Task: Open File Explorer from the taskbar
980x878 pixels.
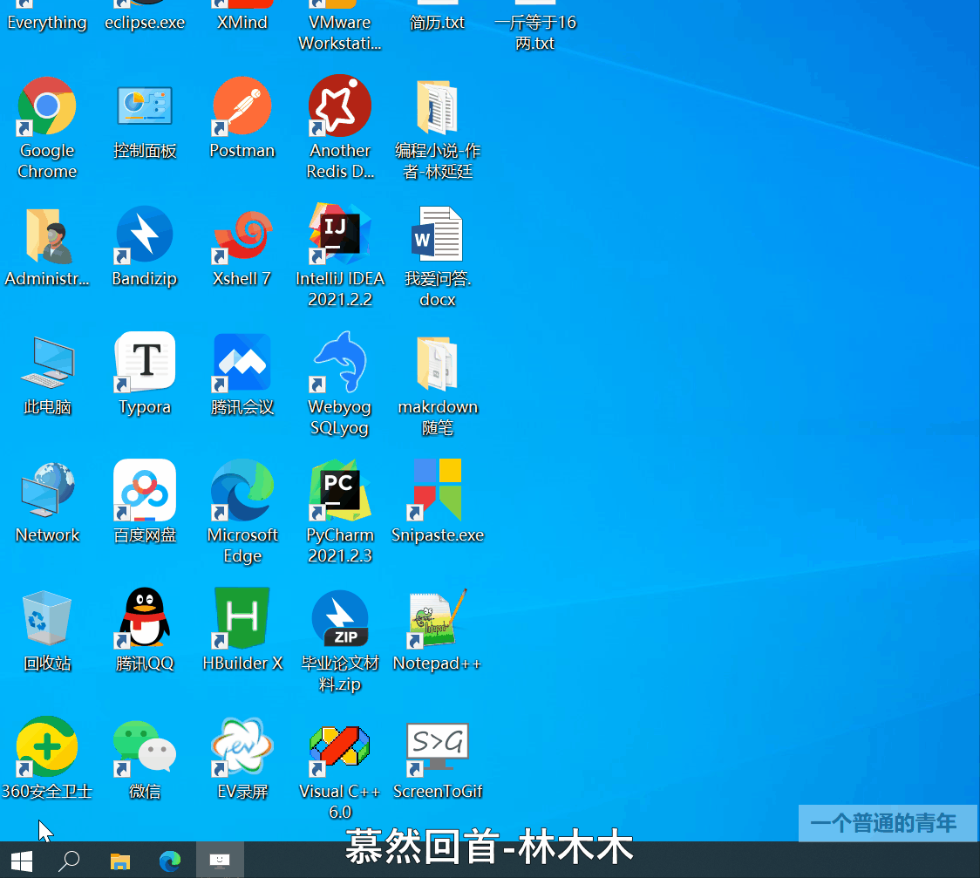Action: 120,861
